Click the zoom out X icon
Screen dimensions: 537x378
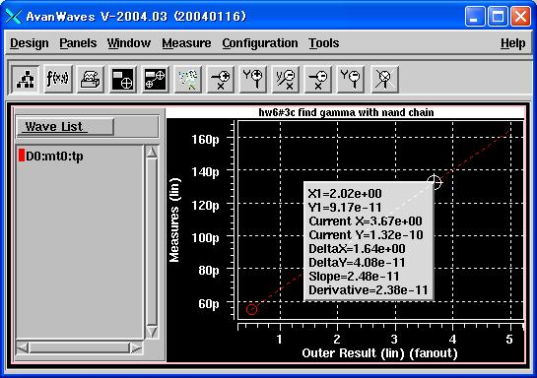click(318, 79)
